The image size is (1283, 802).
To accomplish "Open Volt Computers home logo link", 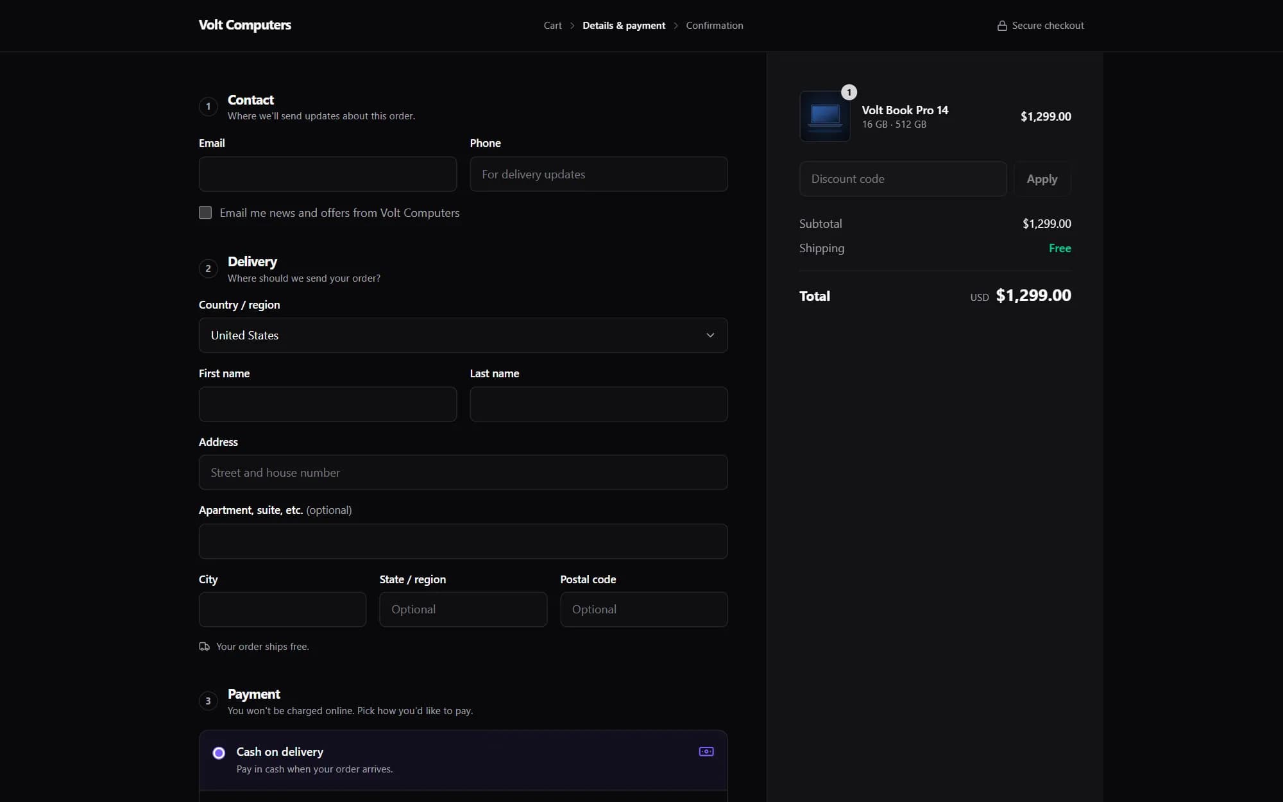I will 245,25.
